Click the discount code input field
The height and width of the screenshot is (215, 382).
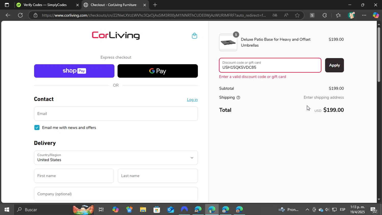pyautogui.click(x=270, y=65)
